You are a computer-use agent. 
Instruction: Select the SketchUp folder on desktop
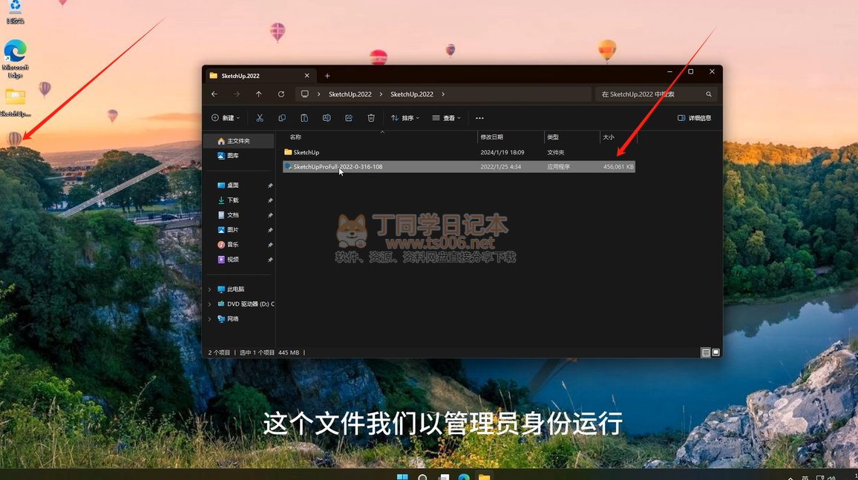point(16,103)
